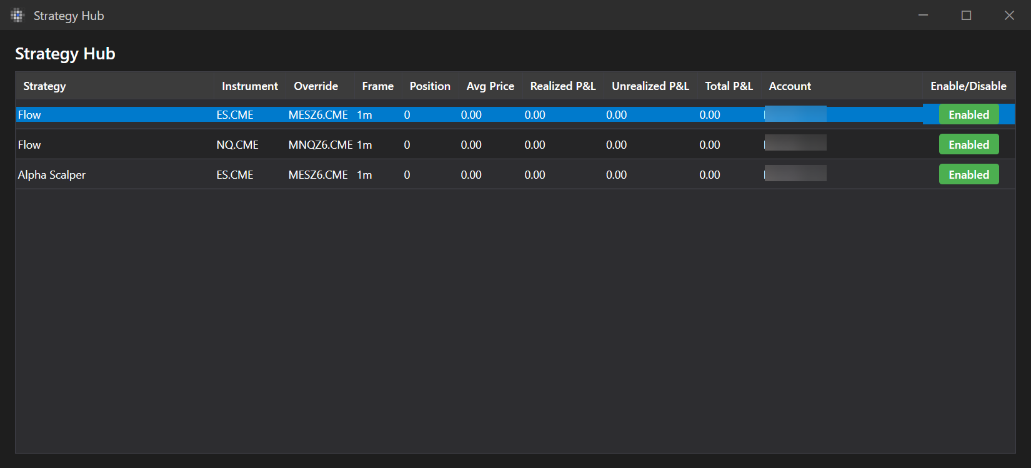This screenshot has width=1031, height=468.
Task: Click blurred account cell in Alpha Scalper row
Action: pyautogui.click(x=795, y=173)
